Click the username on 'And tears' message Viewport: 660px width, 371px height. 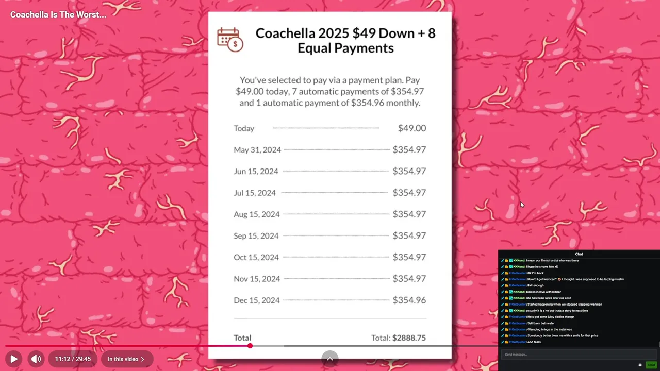click(x=517, y=342)
